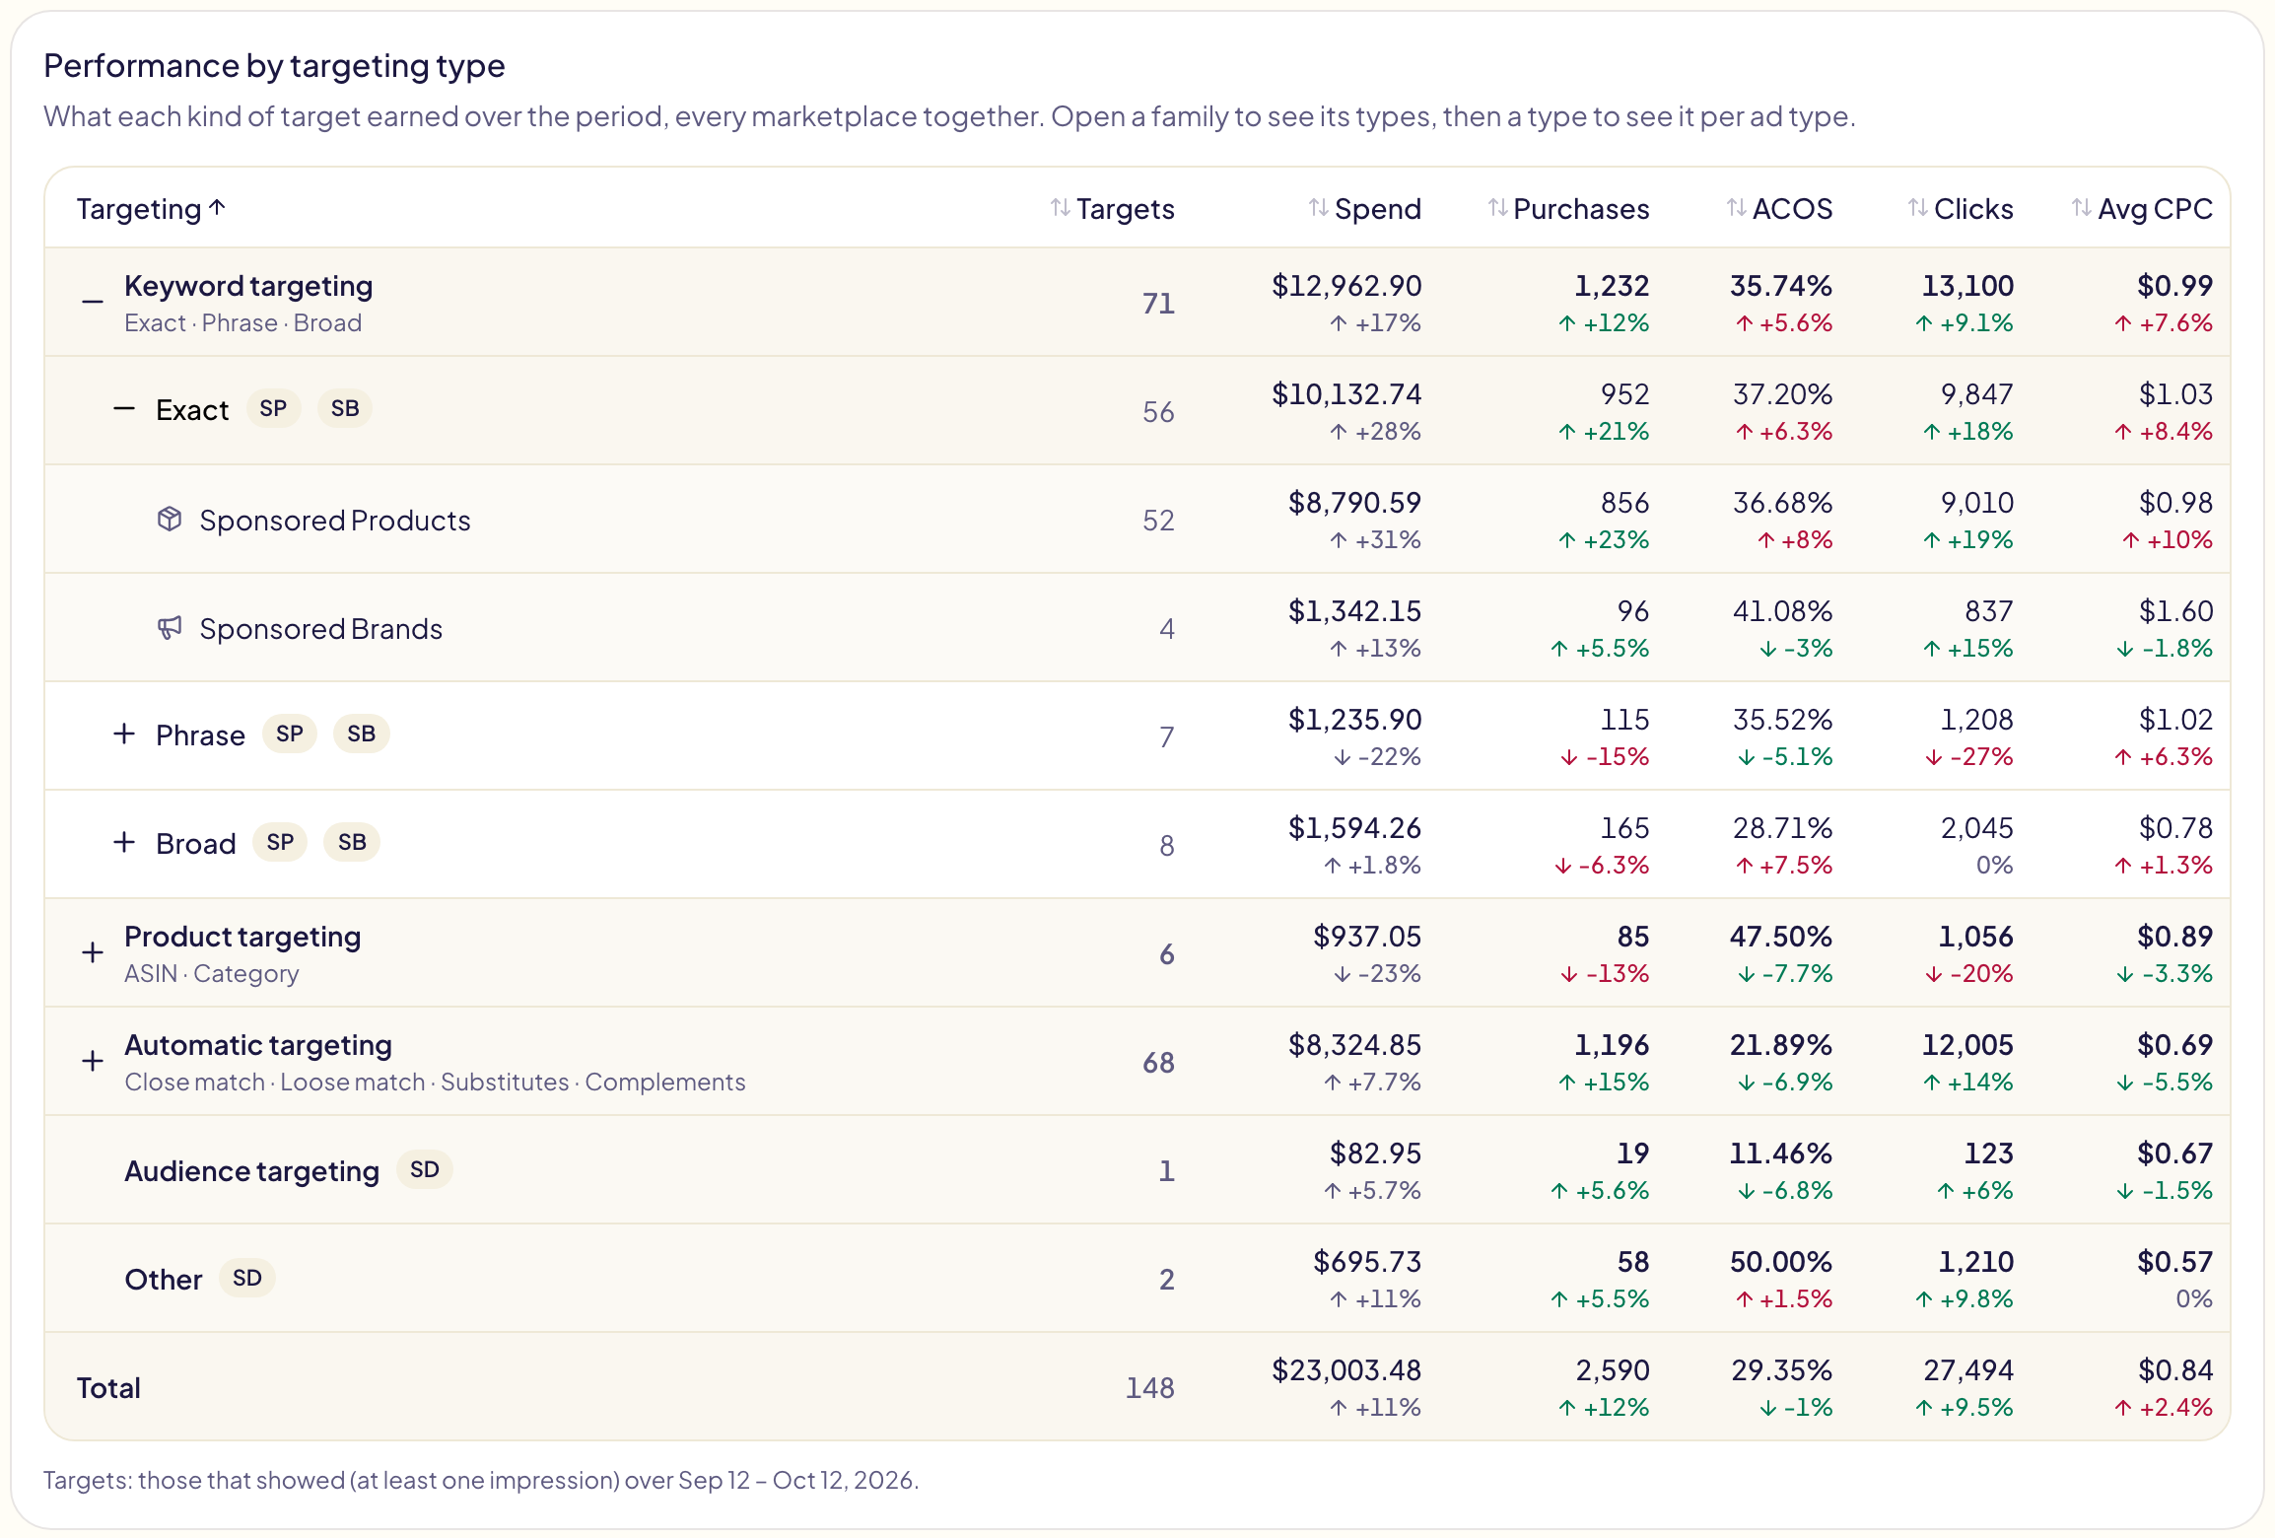Click the Sponsored Products box icon
Screen dimensions: 2275x1538
(x=170, y=519)
